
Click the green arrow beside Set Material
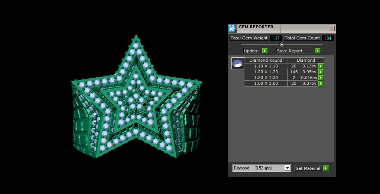coord(326,168)
